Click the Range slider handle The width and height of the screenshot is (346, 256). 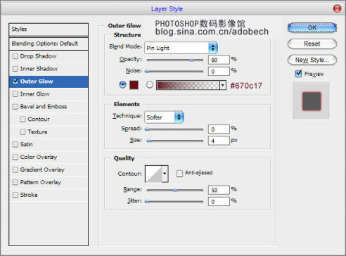click(x=175, y=190)
